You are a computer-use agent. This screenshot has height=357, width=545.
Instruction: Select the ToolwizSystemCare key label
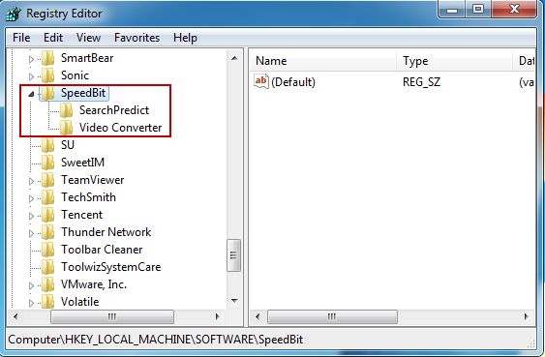pyautogui.click(x=110, y=267)
